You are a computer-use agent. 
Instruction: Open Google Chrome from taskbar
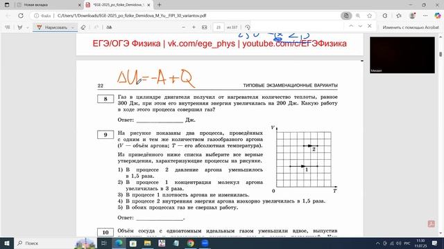click(x=191, y=243)
